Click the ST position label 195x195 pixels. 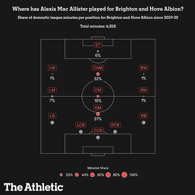coord(98,45)
